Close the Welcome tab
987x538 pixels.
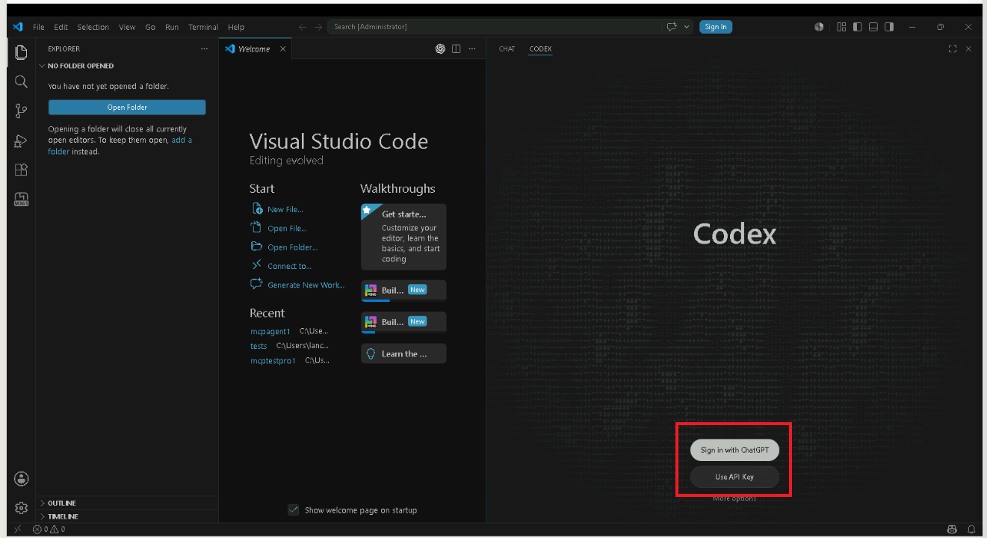pyautogui.click(x=282, y=49)
